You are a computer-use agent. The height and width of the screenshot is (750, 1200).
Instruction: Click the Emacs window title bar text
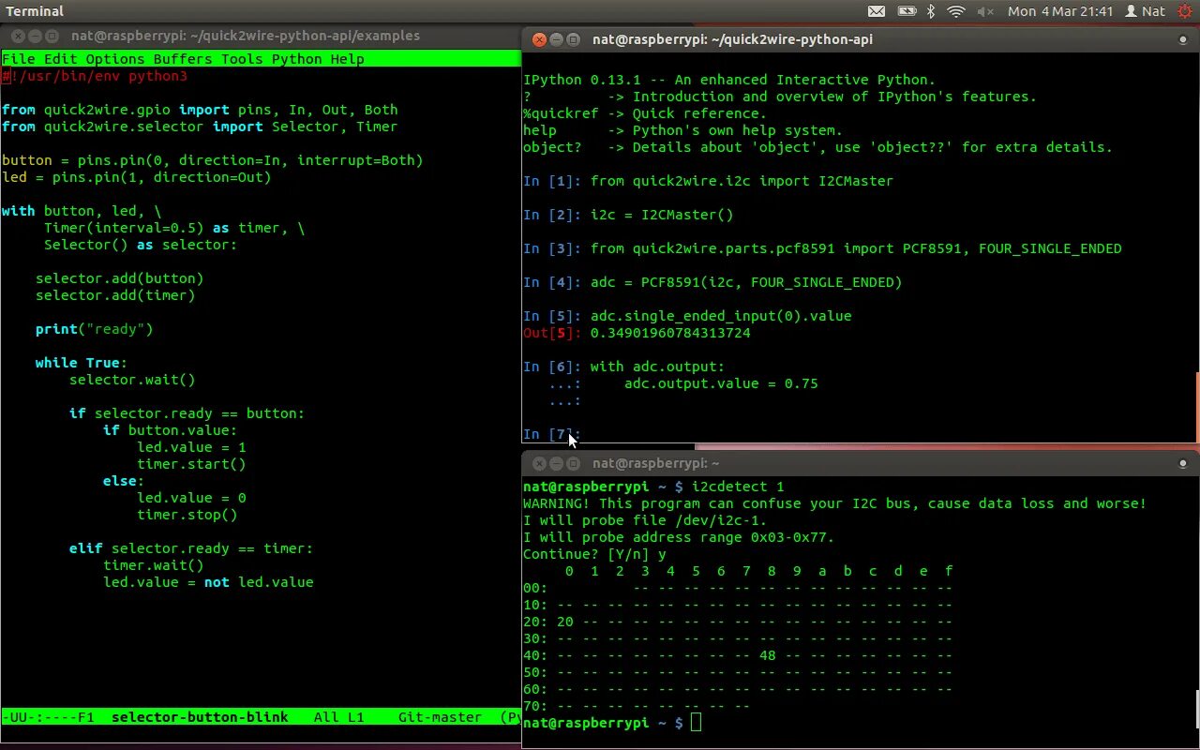click(x=246, y=36)
